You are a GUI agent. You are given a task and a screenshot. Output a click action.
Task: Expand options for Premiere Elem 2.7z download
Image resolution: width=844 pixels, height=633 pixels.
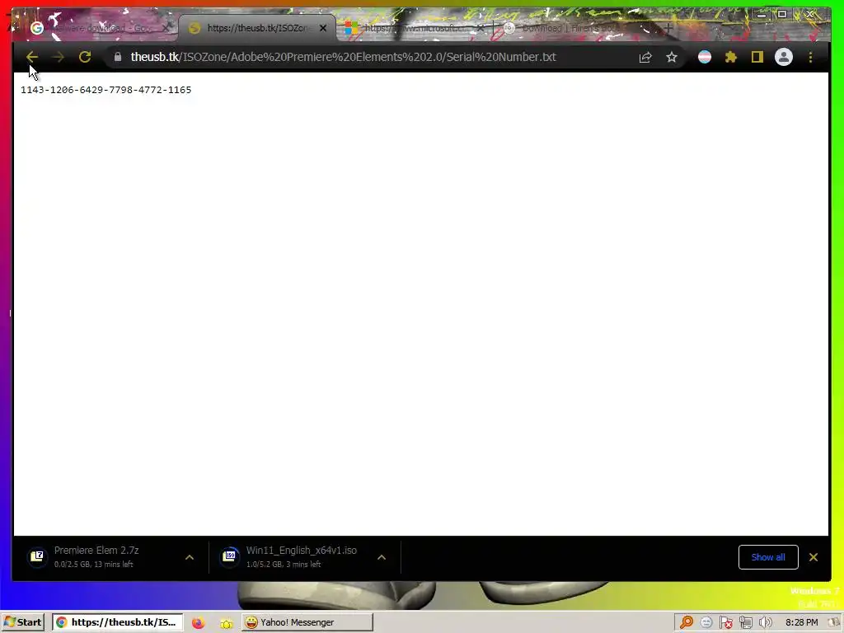(190, 557)
